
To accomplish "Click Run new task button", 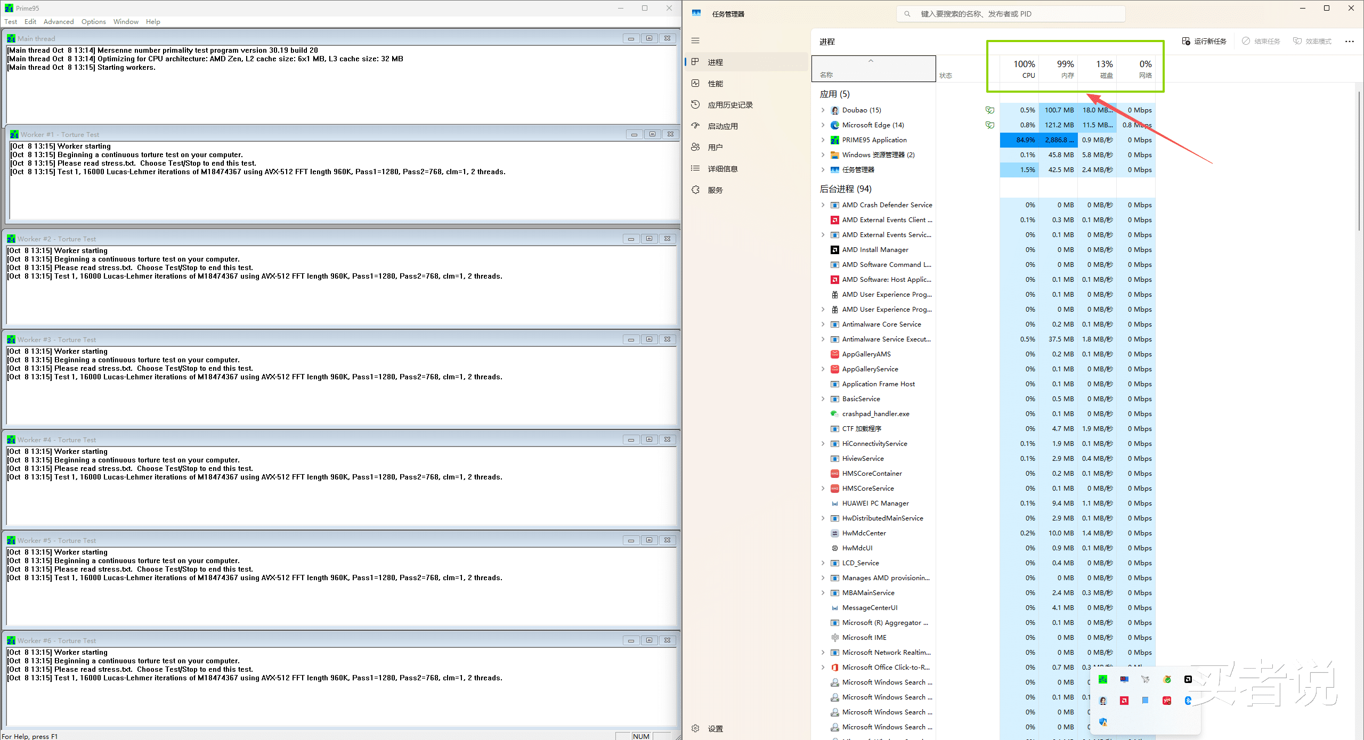I will pyautogui.click(x=1204, y=41).
